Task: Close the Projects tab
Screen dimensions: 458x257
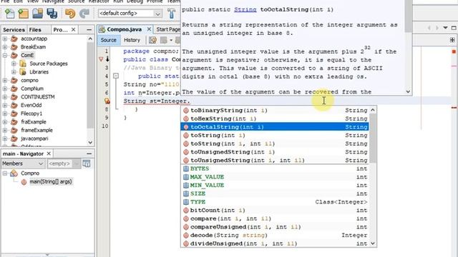Action: pos(73,30)
